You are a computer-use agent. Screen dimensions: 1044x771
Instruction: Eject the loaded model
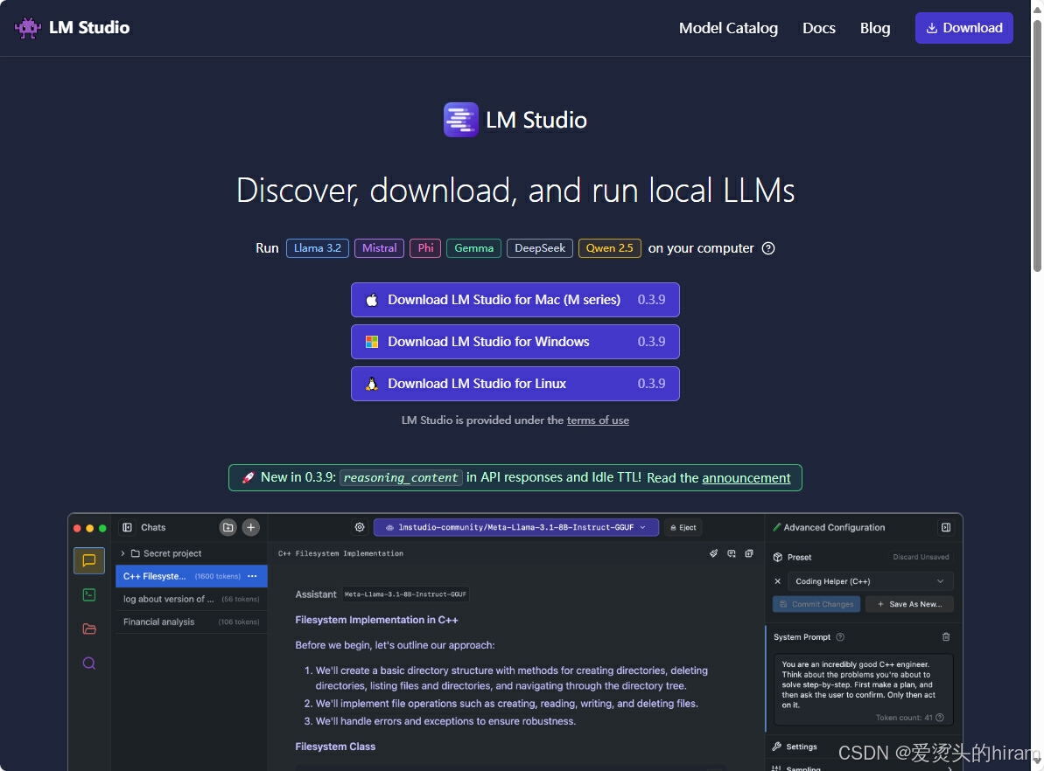coord(683,527)
